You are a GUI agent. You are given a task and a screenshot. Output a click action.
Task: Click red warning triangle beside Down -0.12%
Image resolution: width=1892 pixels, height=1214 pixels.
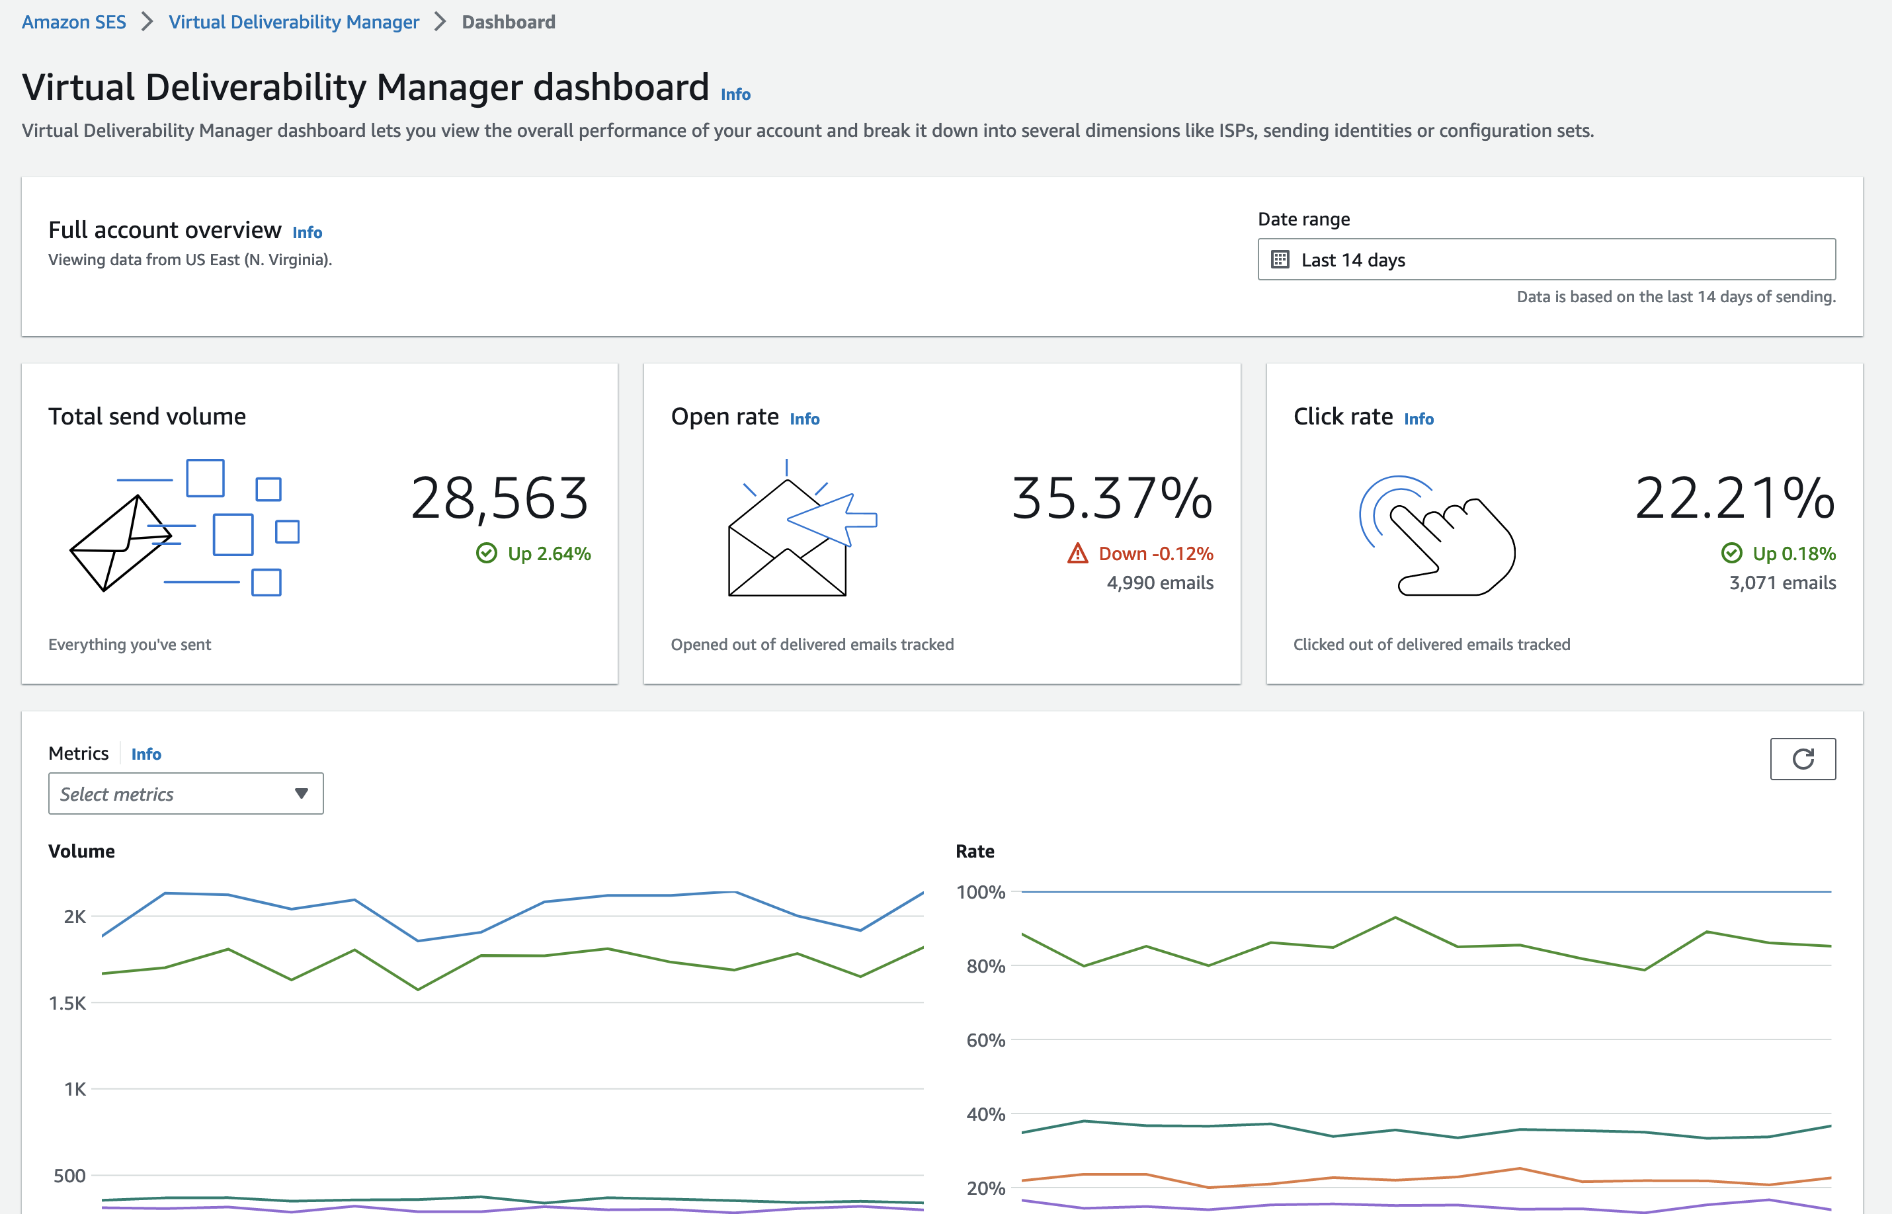tap(1077, 553)
